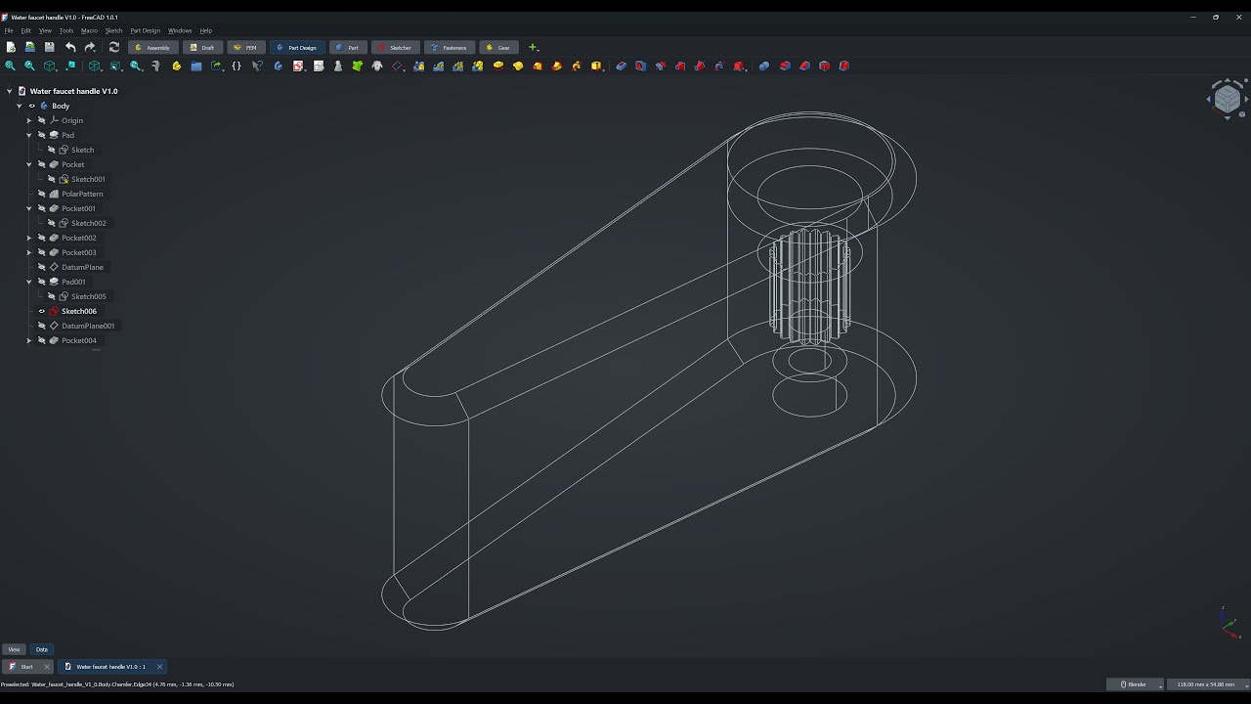Show Sketch001 via its eye icon
This screenshot has width=1251, height=704.
pyautogui.click(x=52, y=179)
